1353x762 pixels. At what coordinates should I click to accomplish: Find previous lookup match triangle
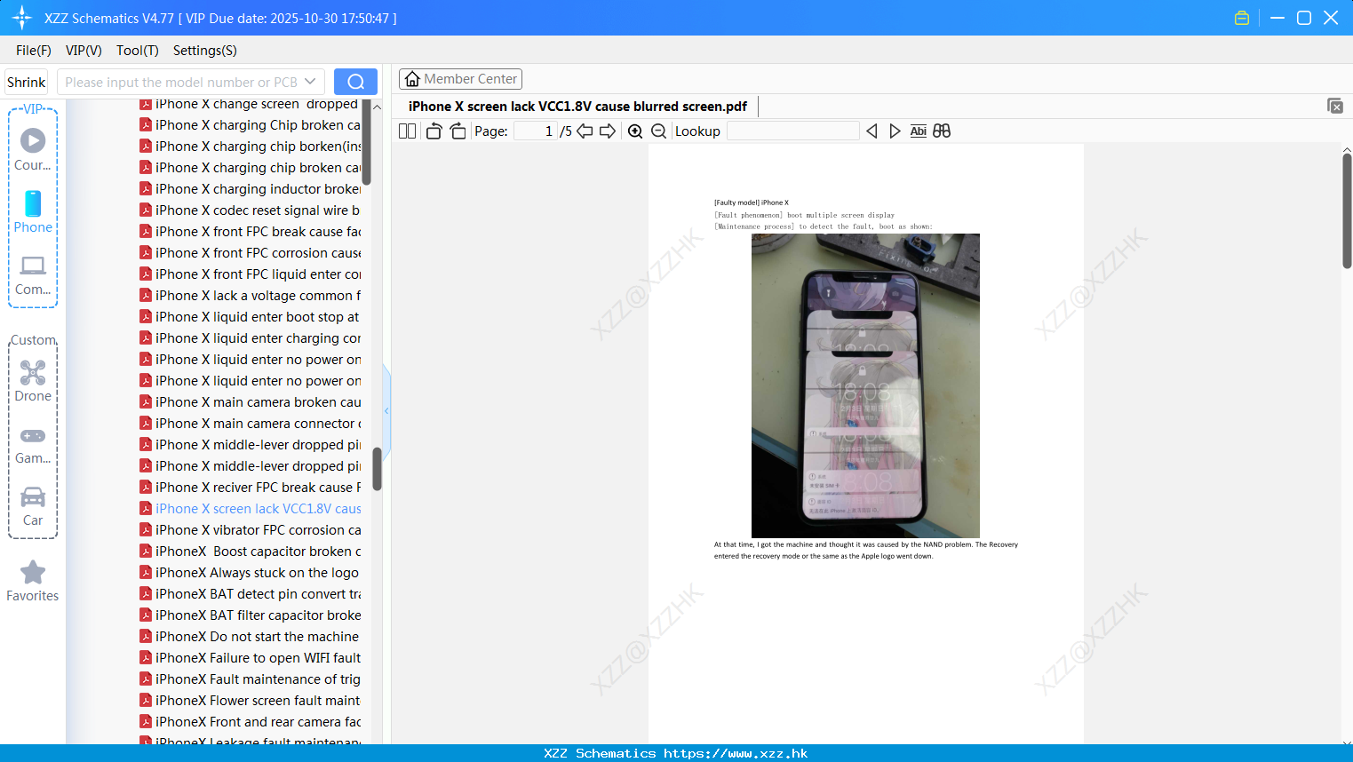(x=871, y=131)
